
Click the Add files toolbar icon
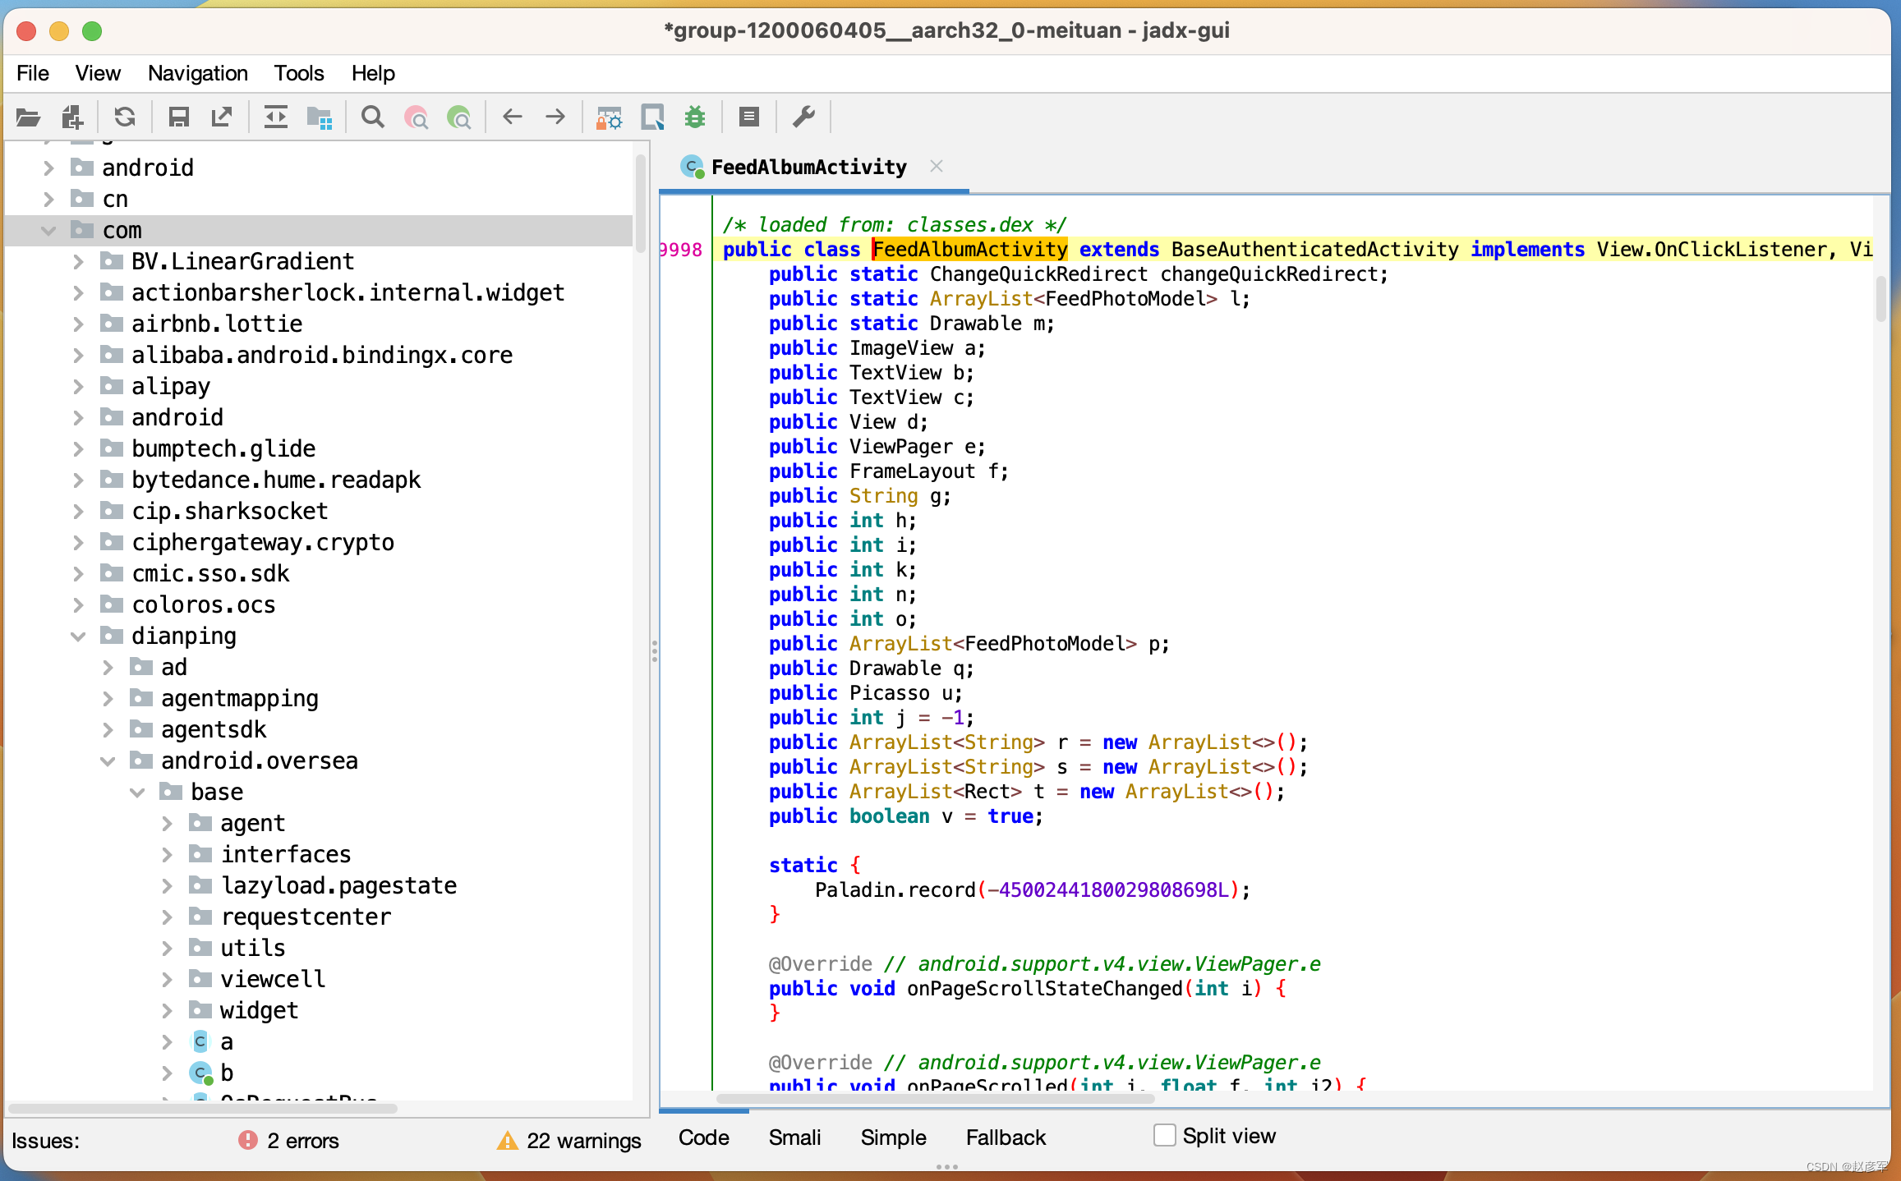tap(72, 117)
